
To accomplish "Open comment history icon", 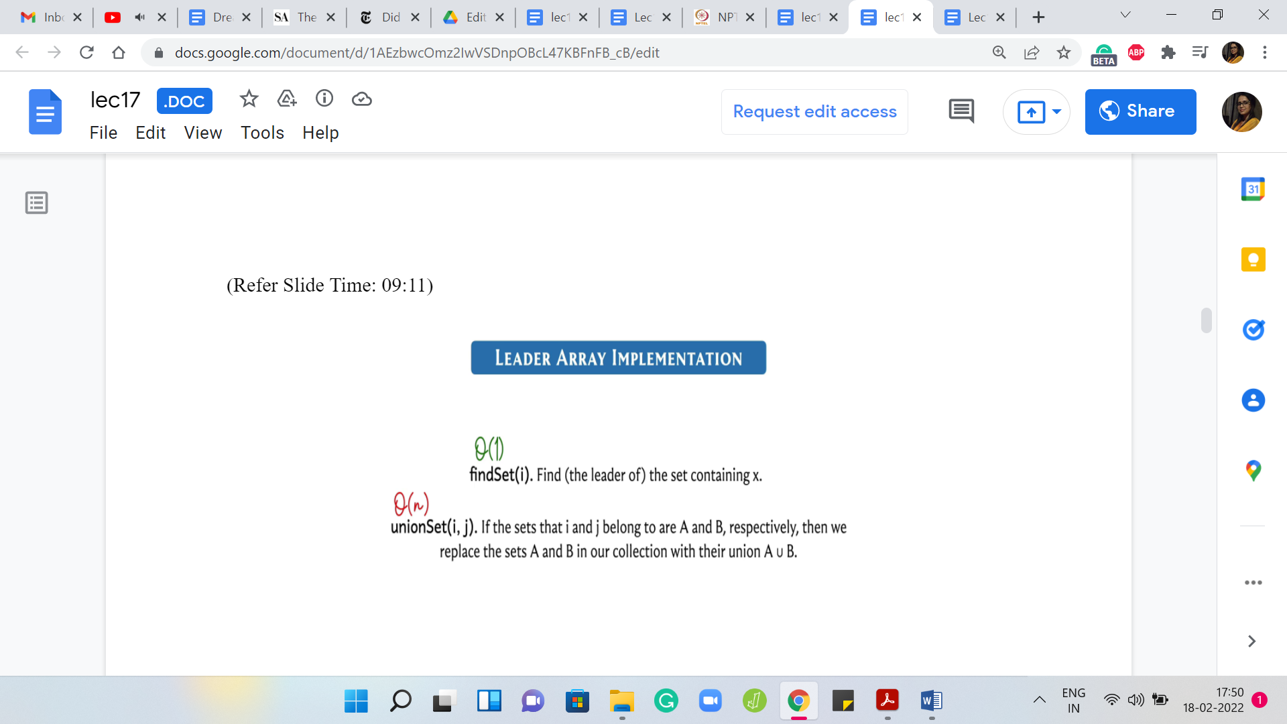I will [x=961, y=111].
